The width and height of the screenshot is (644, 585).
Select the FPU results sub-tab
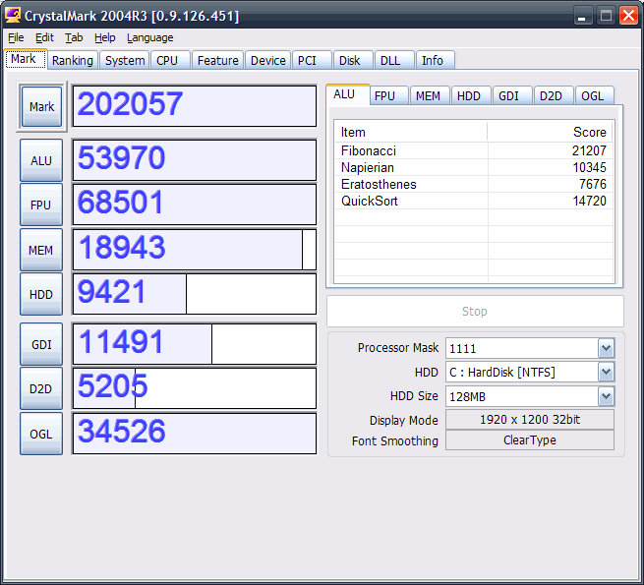(x=388, y=95)
